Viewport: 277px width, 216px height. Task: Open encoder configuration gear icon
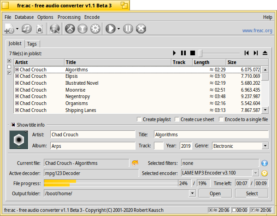[95, 29]
